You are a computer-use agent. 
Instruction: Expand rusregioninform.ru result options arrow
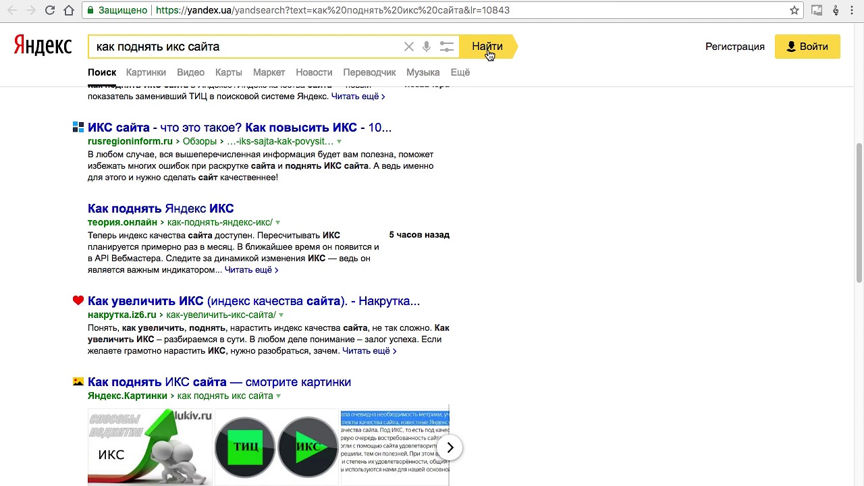click(339, 142)
